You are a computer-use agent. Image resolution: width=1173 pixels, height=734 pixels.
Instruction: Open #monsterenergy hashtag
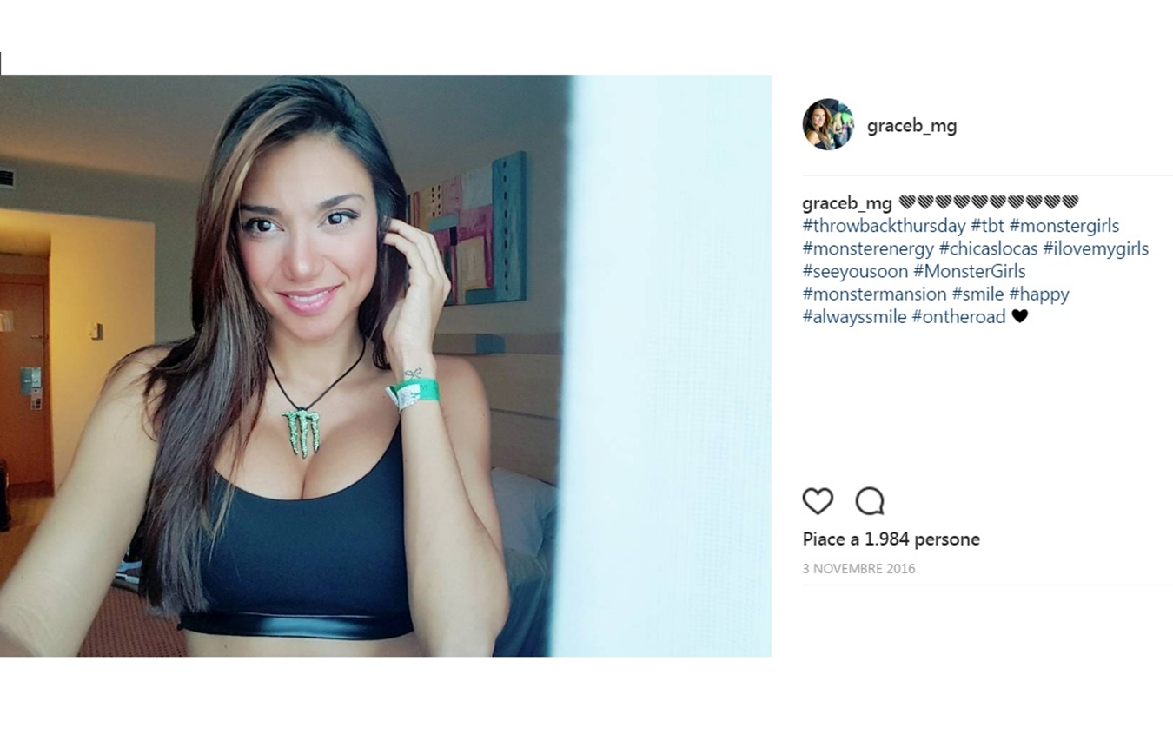tap(868, 248)
